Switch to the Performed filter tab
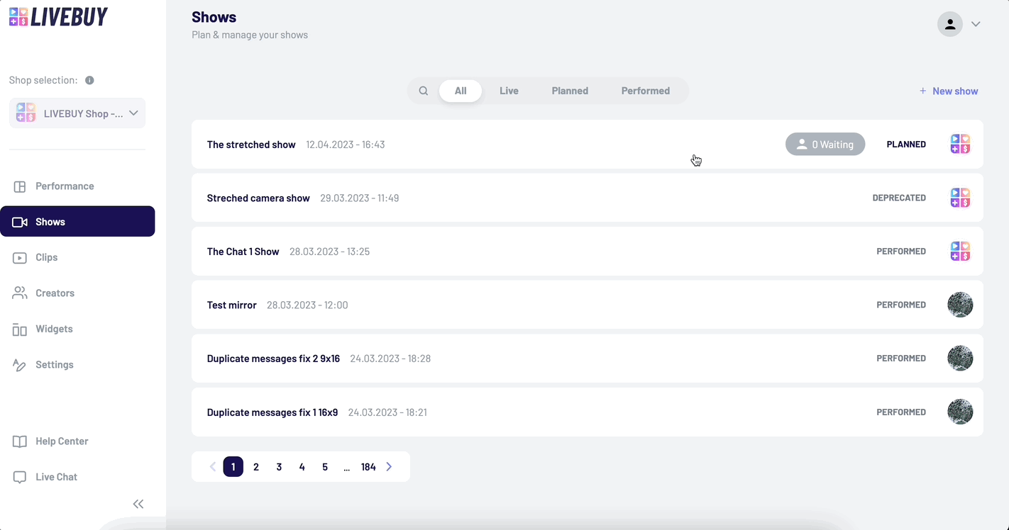This screenshot has height=530, width=1009. click(645, 91)
